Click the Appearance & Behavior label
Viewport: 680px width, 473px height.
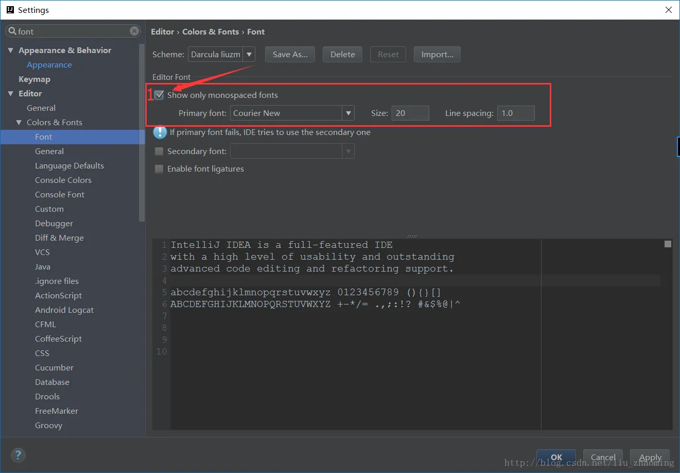click(x=65, y=50)
